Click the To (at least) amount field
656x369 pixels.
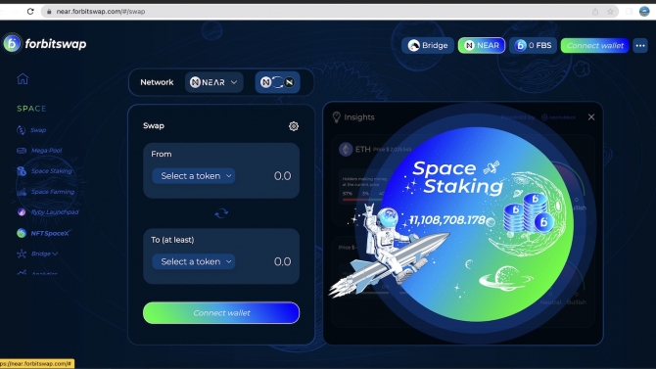pos(282,261)
